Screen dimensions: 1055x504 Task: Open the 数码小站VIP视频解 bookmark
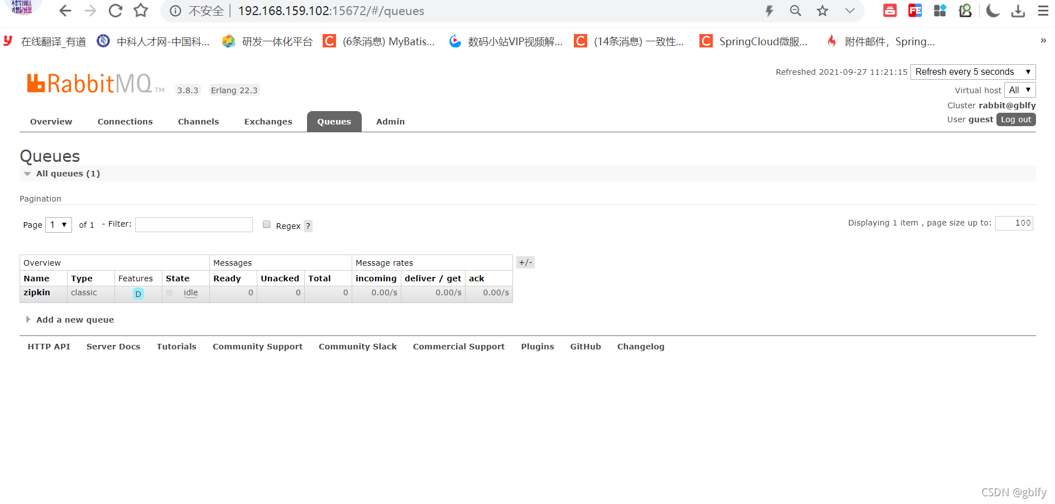506,41
